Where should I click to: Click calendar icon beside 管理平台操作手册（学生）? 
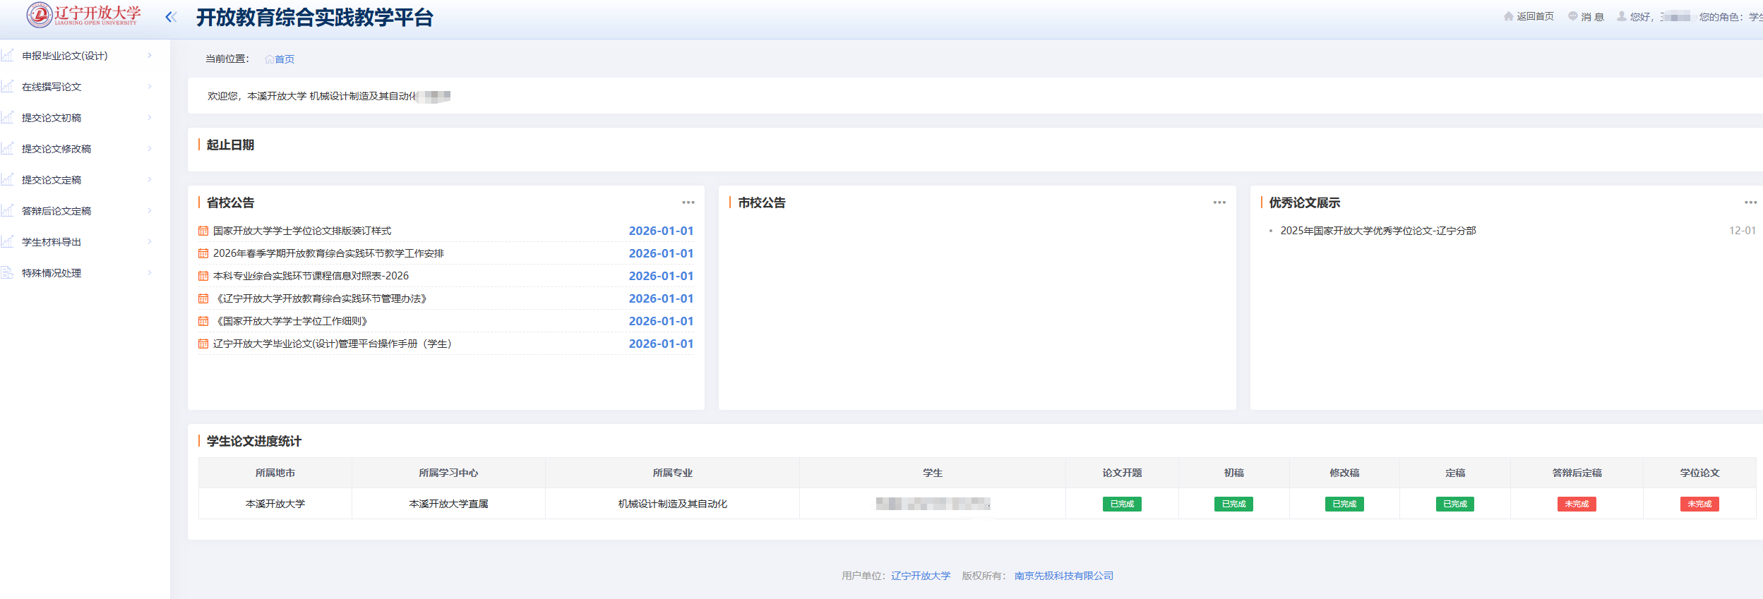(203, 344)
